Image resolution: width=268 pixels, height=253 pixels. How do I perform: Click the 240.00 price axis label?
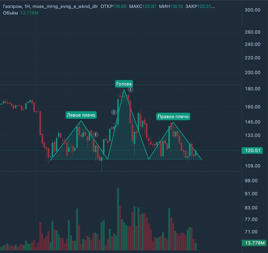tap(252, 44)
